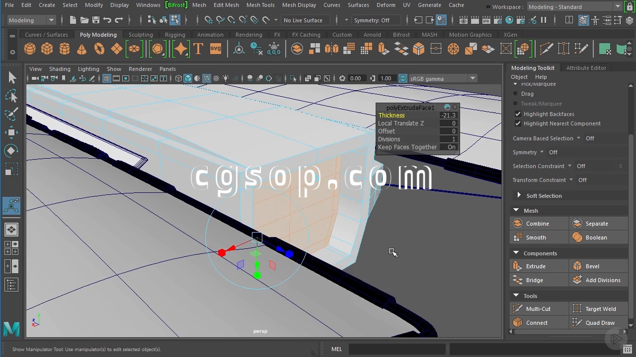This screenshot has width=636, height=357.
Task: Select the Drag radio option
Action: (x=515, y=94)
